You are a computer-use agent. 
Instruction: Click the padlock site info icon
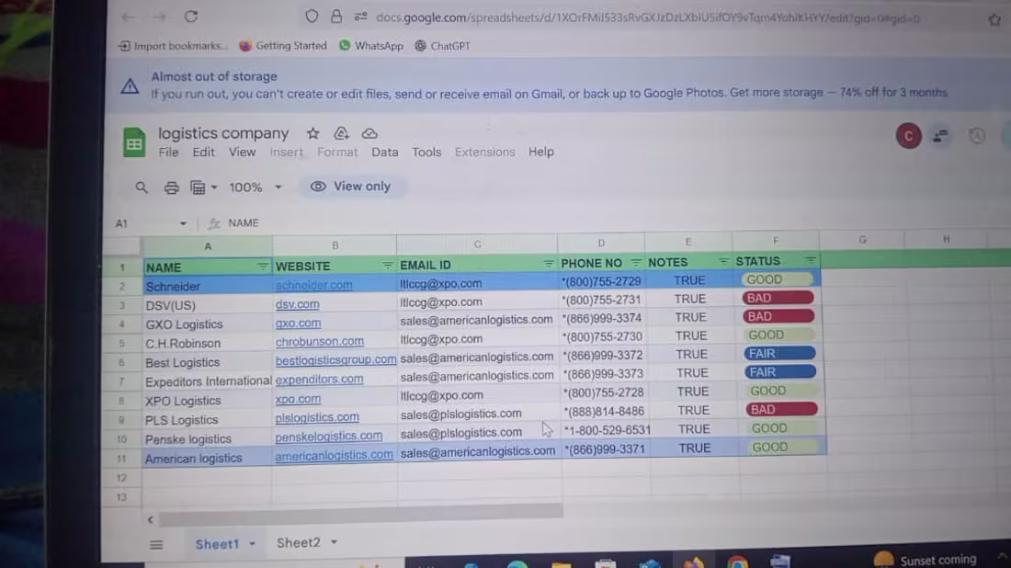(x=335, y=17)
